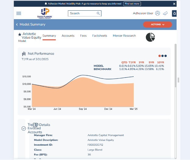
Task: Select the last blue carousel dot
Action: pos(166,56)
